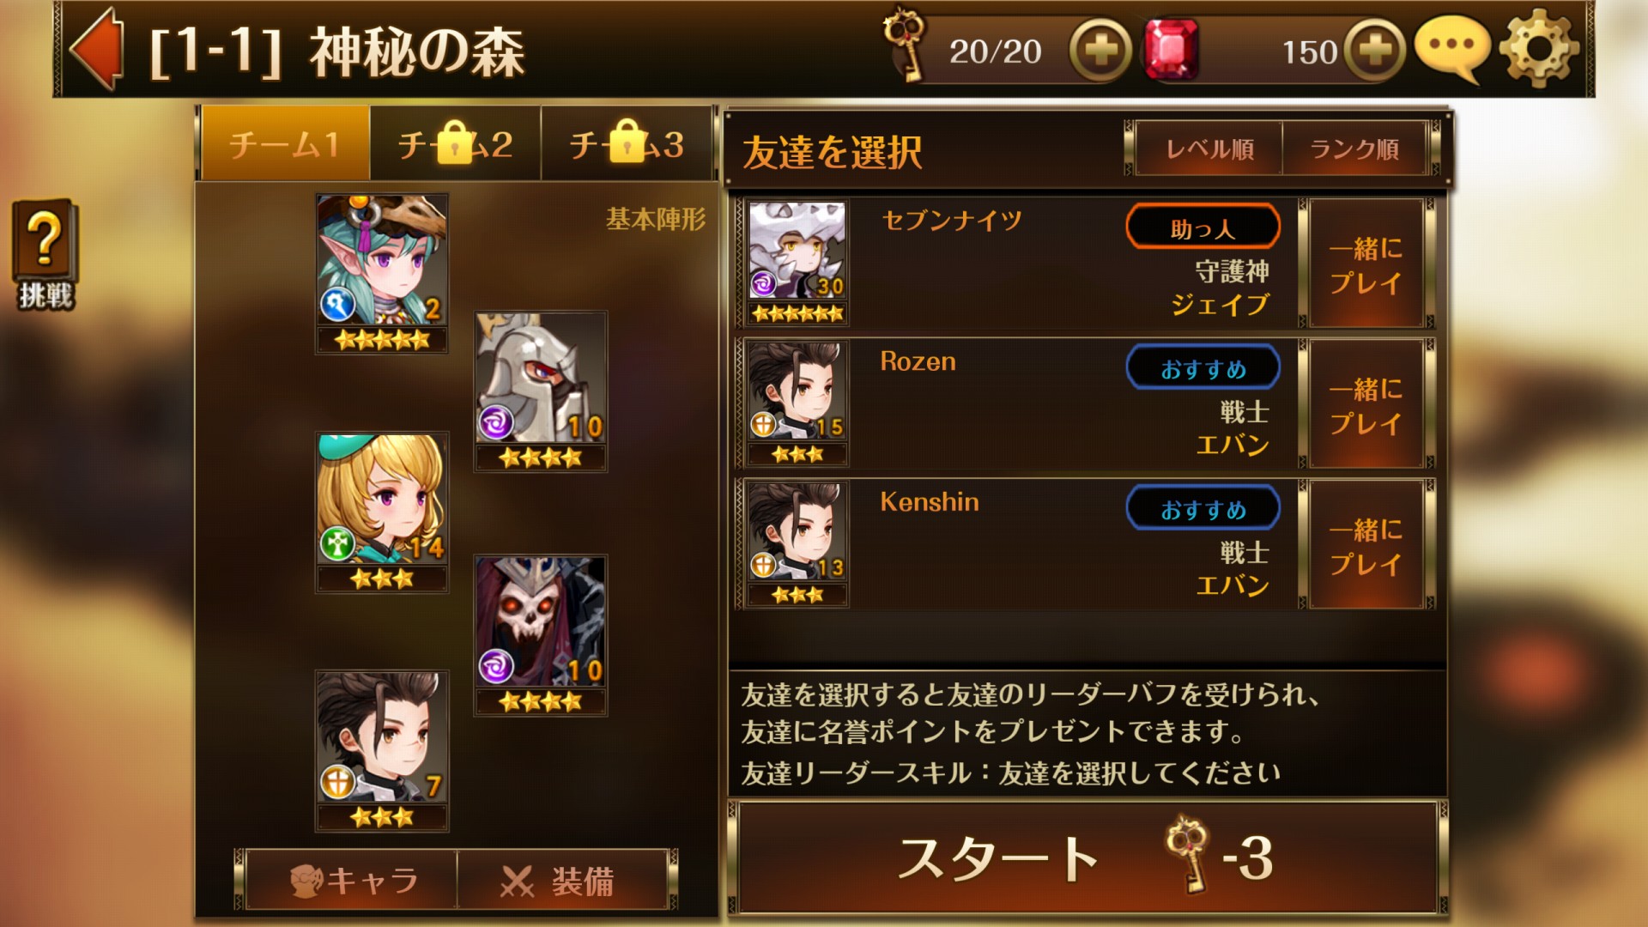Play together with friend Kenshin
The width and height of the screenshot is (1648, 927).
click(1366, 546)
